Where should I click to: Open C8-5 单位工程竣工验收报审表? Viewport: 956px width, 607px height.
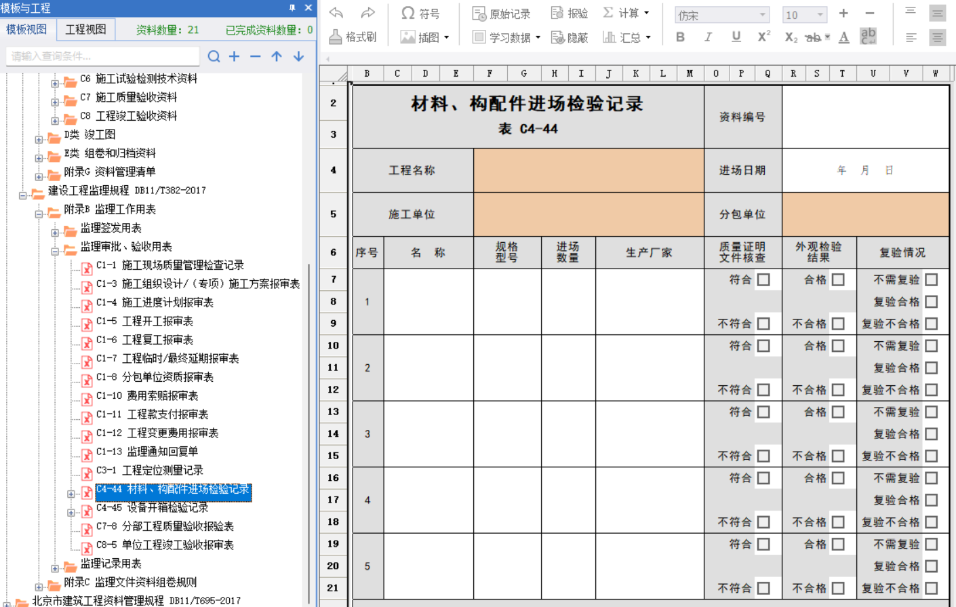(x=165, y=545)
